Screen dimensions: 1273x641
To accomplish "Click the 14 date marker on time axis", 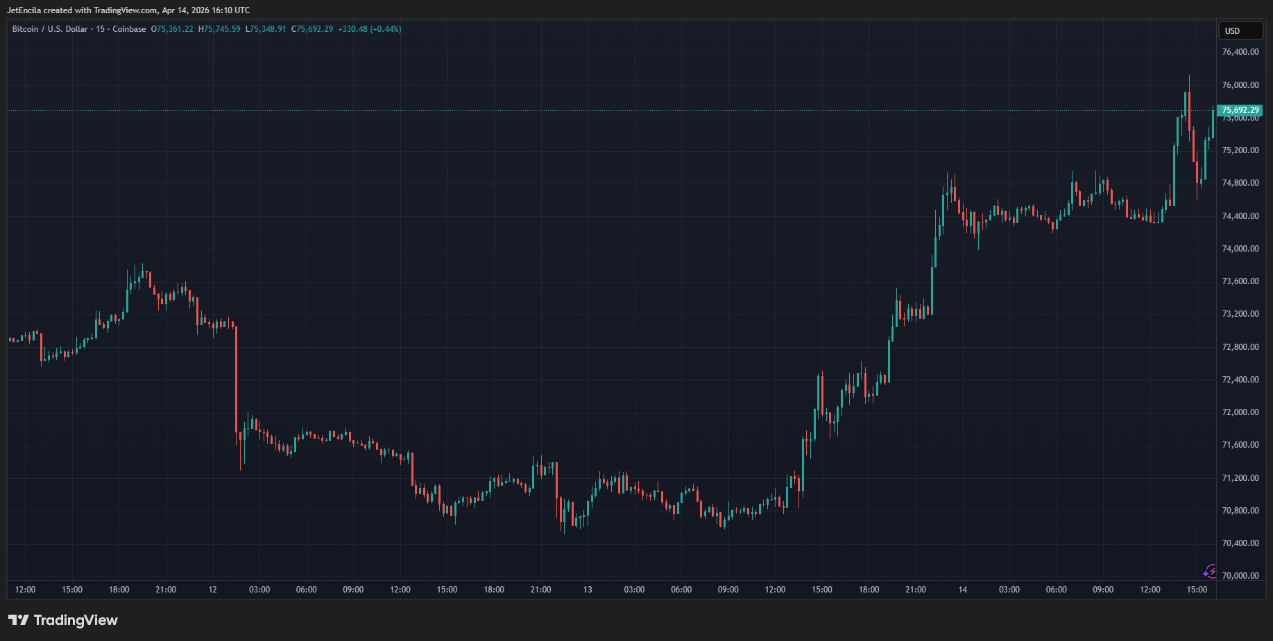I will pyautogui.click(x=962, y=590).
